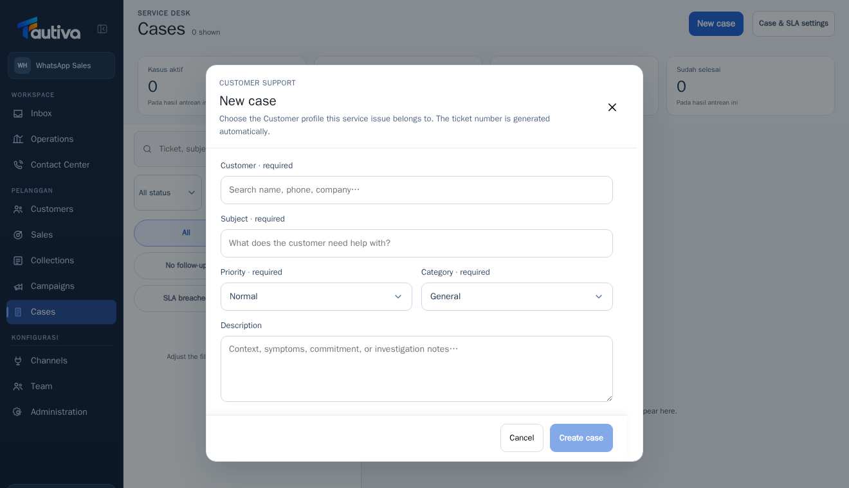Open Operations chart icon
This screenshot has width=849, height=488.
pyautogui.click(x=18, y=139)
